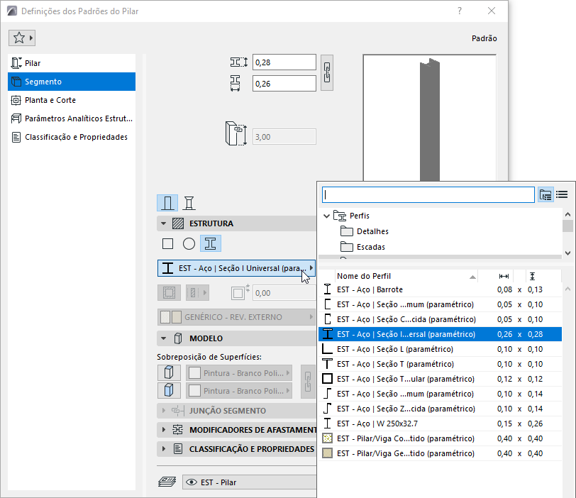Select EST - Pilar/Viga Ge...tido profile
The height and width of the screenshot is (498, 576).
440,453
